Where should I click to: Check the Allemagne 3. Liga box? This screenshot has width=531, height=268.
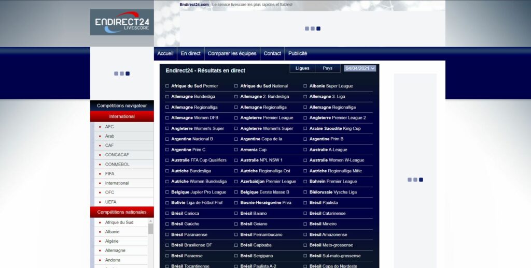[x=305, y=97]
